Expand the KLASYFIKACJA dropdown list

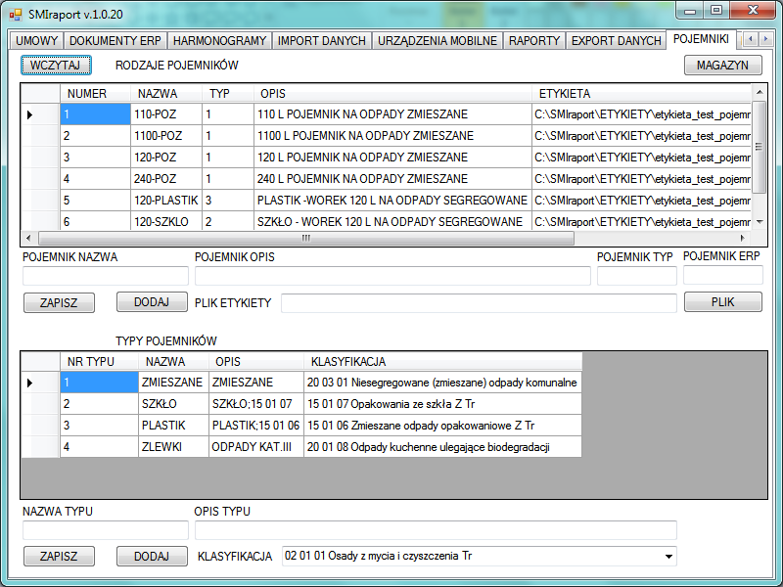point(668,556)
